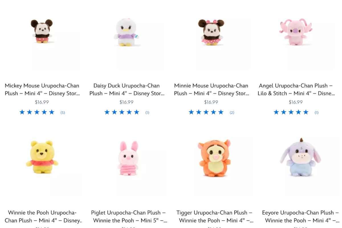View the (5) reviews for Mickey Mouse plush
Screen dimensions: 342x228
[x=62, y=112]
